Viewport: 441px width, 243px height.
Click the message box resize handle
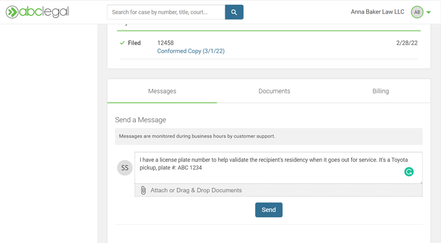coord(420,181)
